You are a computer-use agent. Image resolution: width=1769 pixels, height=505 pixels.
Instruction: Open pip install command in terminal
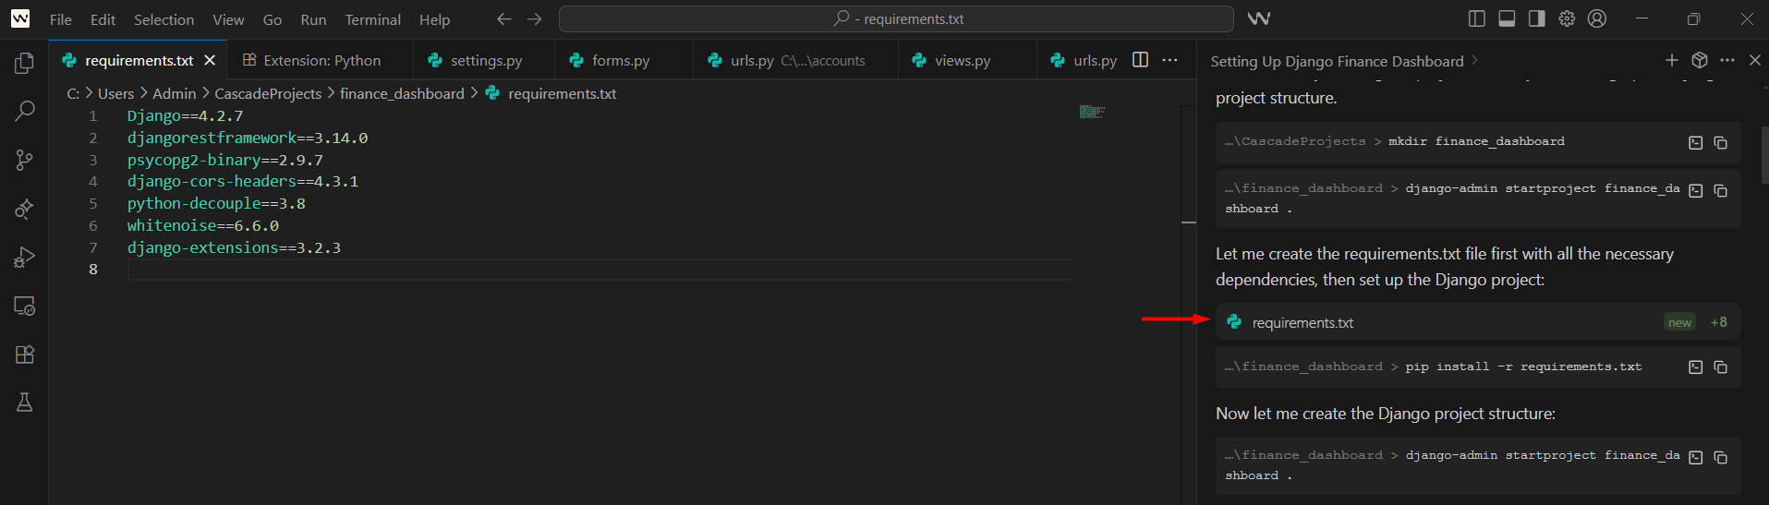point(1696,367)
